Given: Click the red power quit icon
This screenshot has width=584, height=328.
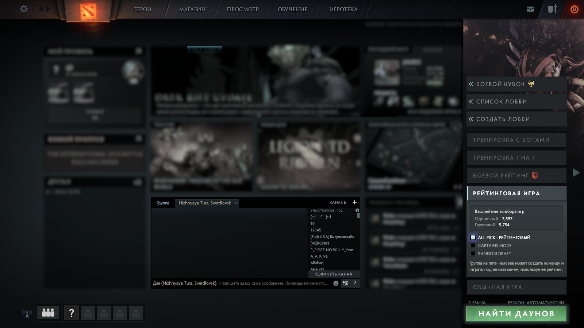Looking at the screenshot, I should click(574, 9).
